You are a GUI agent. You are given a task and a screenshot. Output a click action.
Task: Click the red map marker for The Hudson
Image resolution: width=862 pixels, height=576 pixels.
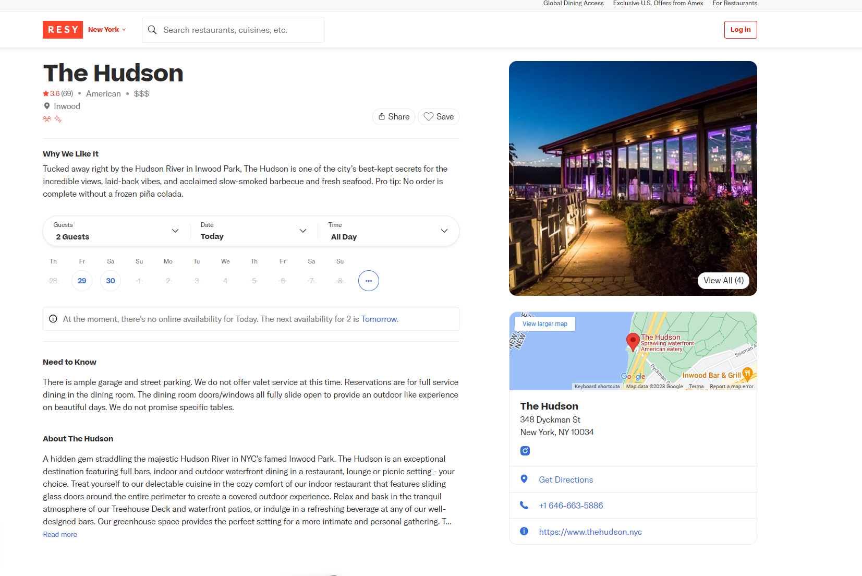click(633, 342)
